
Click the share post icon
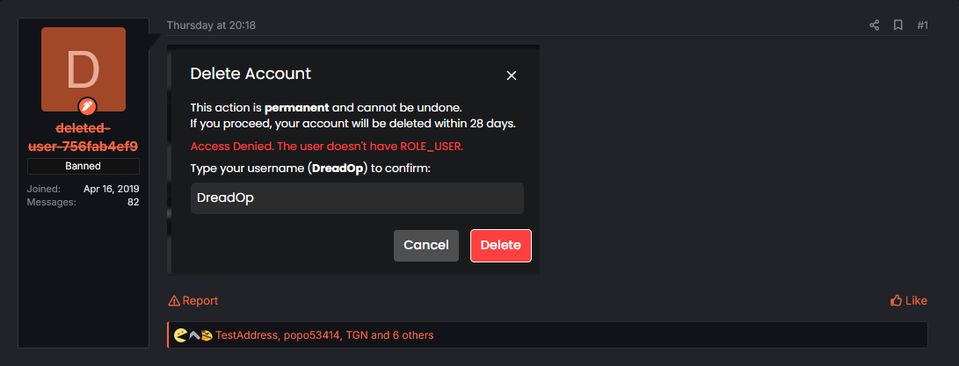(x=875, y=25)
